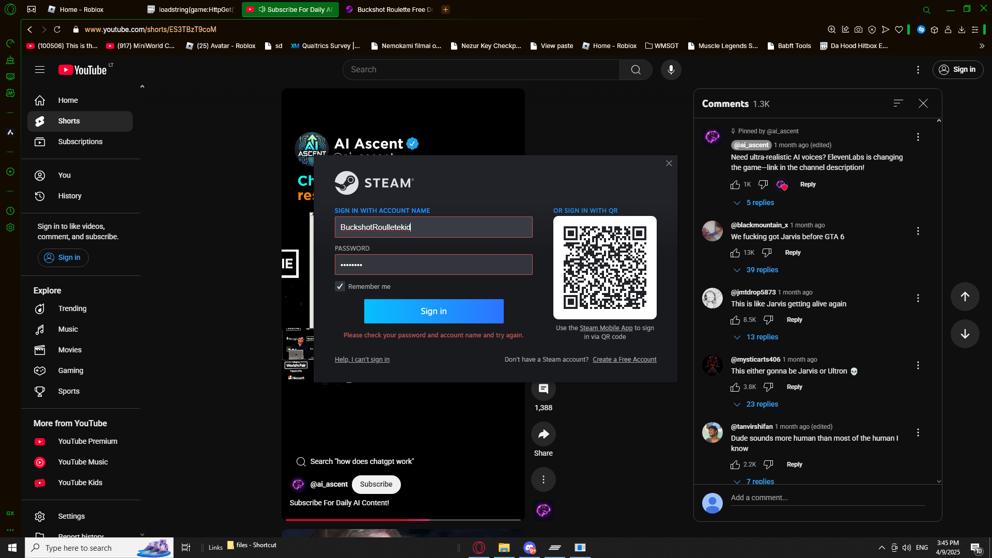Screen dimensions: 992x558
Task: Click the Windows taskbar search box
Action: pyautogui.click(x=99, y=548)
